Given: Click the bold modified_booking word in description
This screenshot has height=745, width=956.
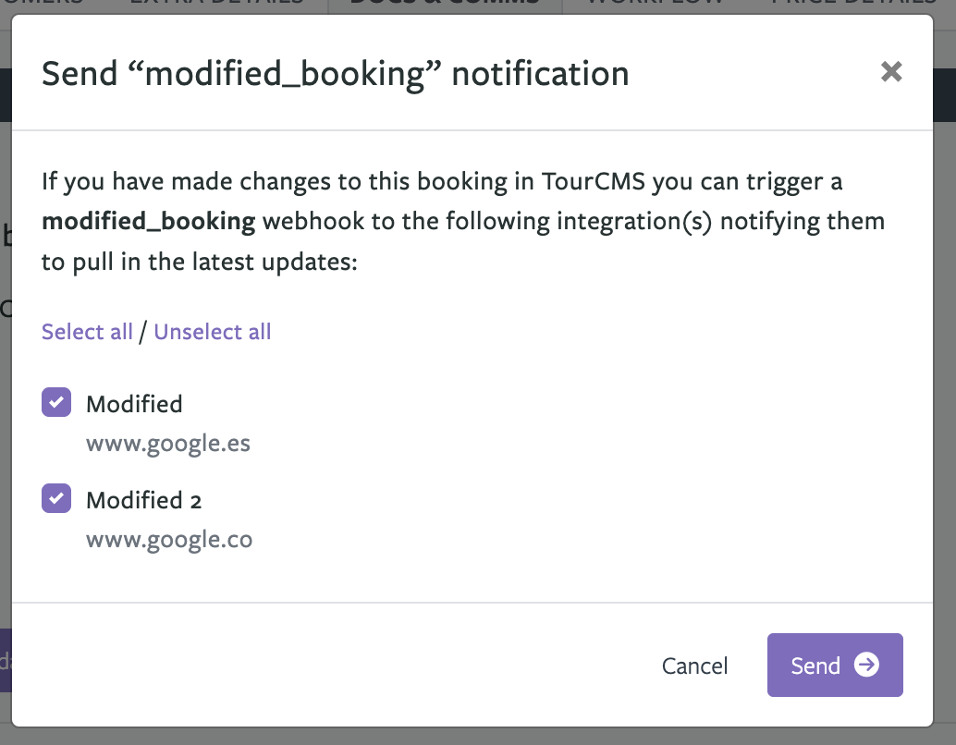Looking at the screenshot, I should click(x=148, y=222).
